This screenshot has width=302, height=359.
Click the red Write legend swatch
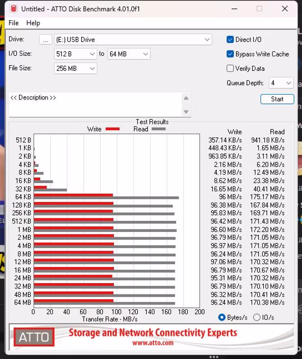pos(112,129)
